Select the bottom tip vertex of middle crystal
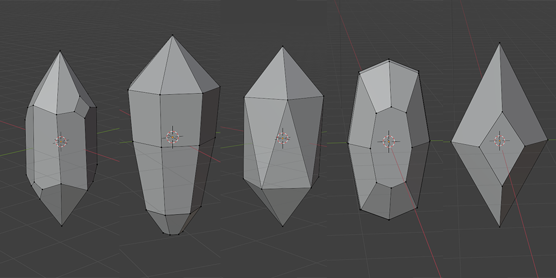The height and width of the screenshot is (278, 556). coord(282,226)
